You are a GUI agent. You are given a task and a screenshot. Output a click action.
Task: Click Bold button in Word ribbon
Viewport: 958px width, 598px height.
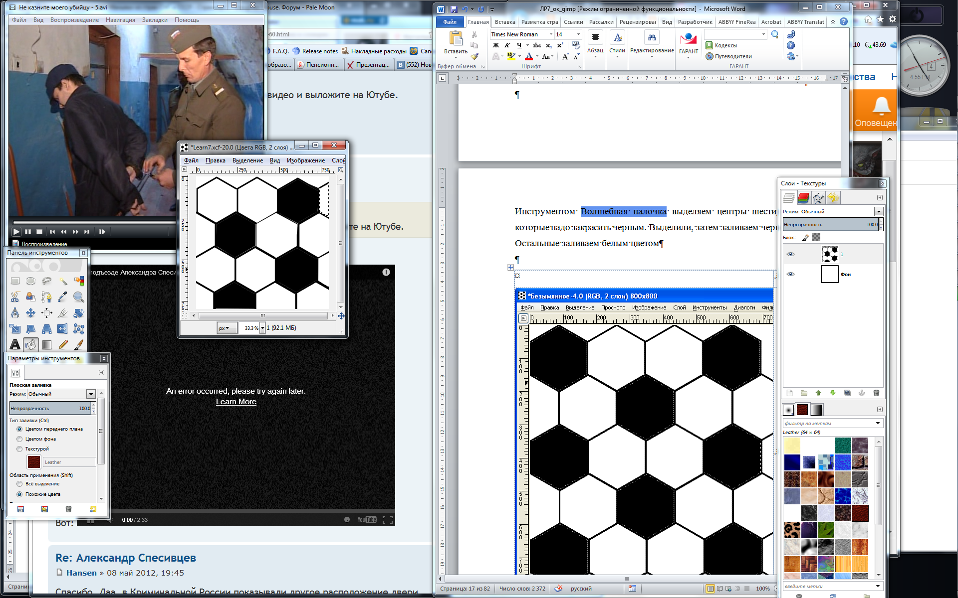pyautogui.click(x=496, y=45)
